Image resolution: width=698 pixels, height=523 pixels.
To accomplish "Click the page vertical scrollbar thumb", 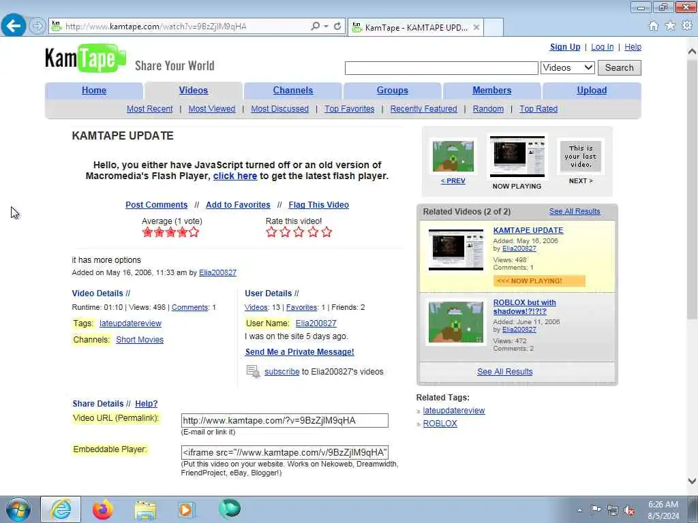I will pyautogui.click(x=692, y=189).
